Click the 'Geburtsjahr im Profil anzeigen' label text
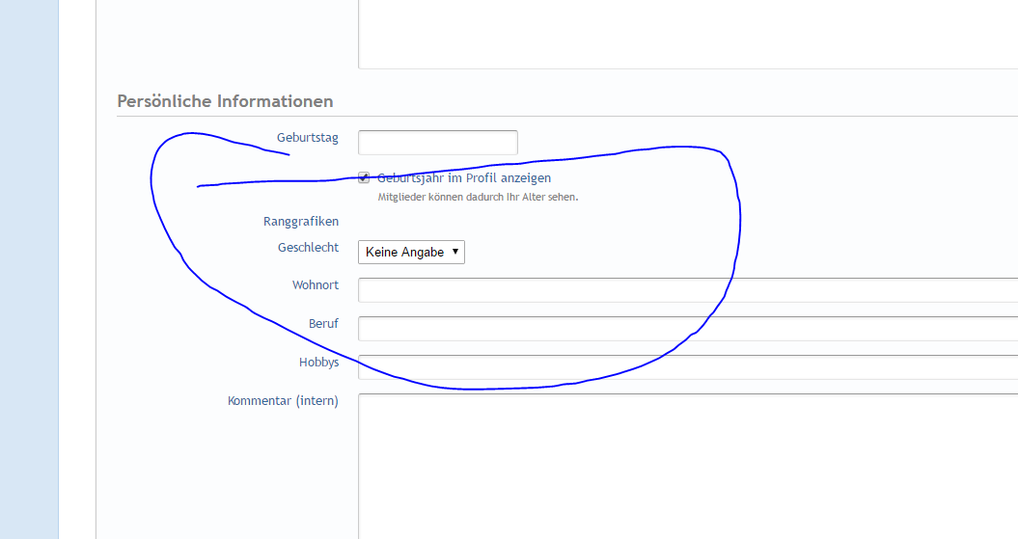The height and width of the screenshot is (539, 1018). pyautogui.click(x=464, y=178)
